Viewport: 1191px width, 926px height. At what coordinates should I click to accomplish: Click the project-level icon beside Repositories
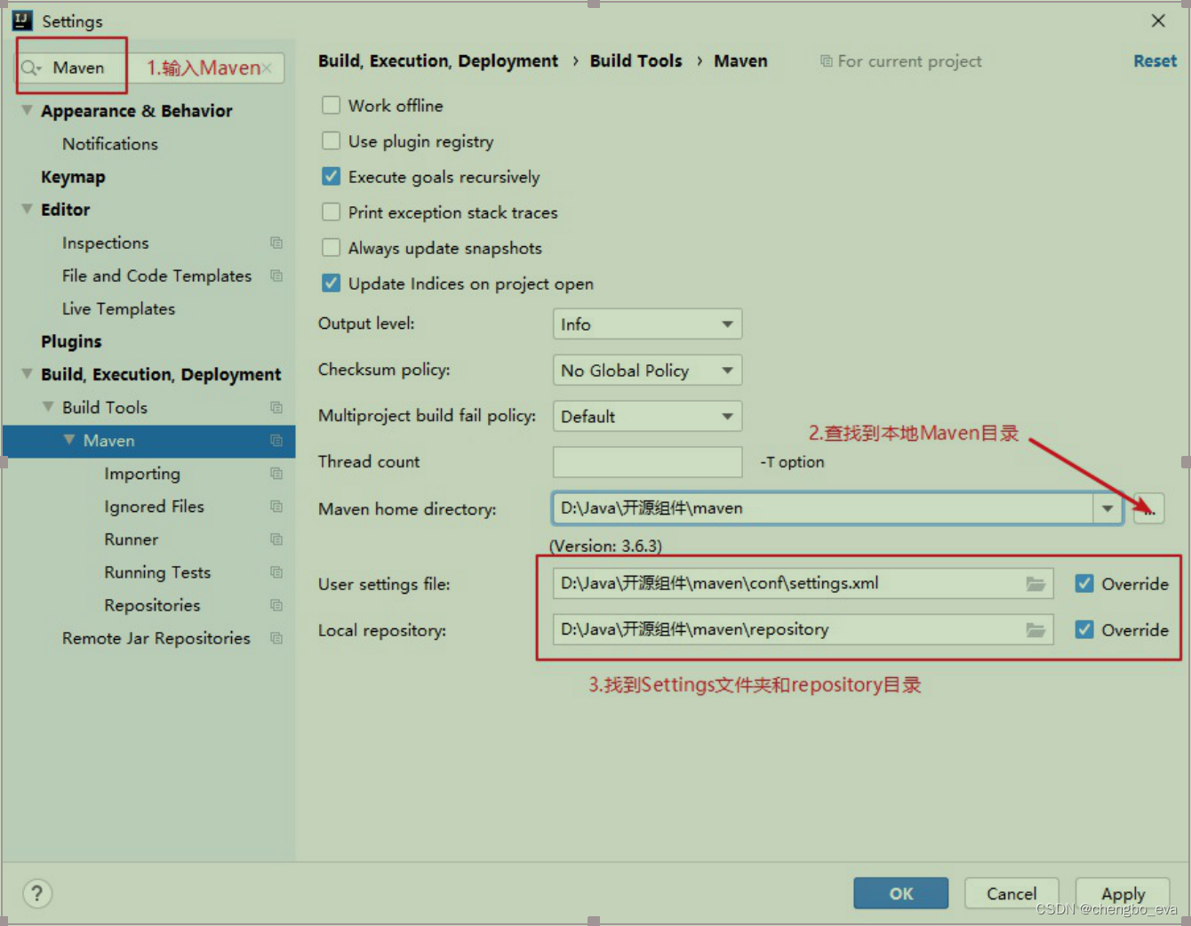(276, 604)
